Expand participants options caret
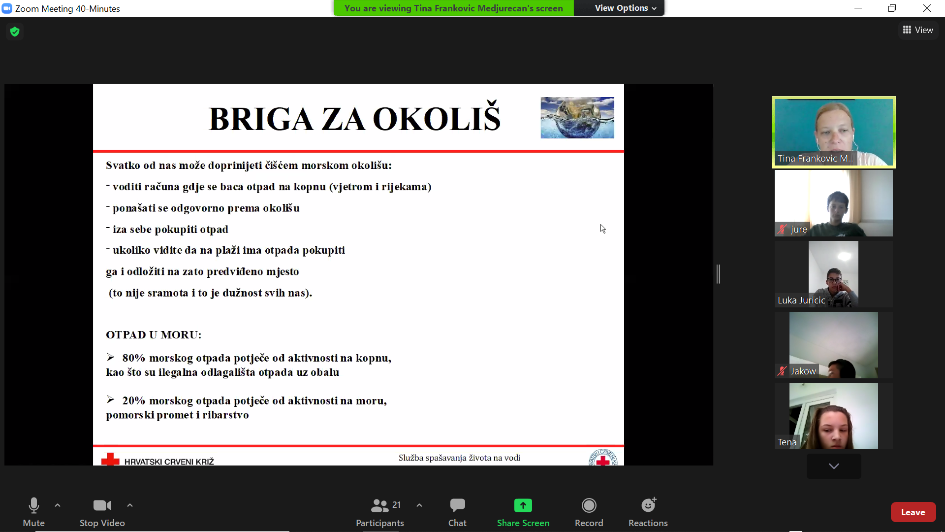 point(419,505)
